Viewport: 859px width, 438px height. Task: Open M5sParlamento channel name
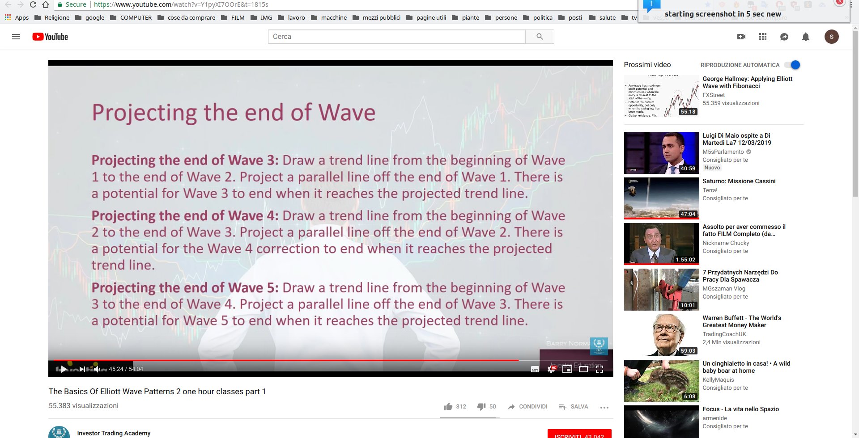coord(723,152)
